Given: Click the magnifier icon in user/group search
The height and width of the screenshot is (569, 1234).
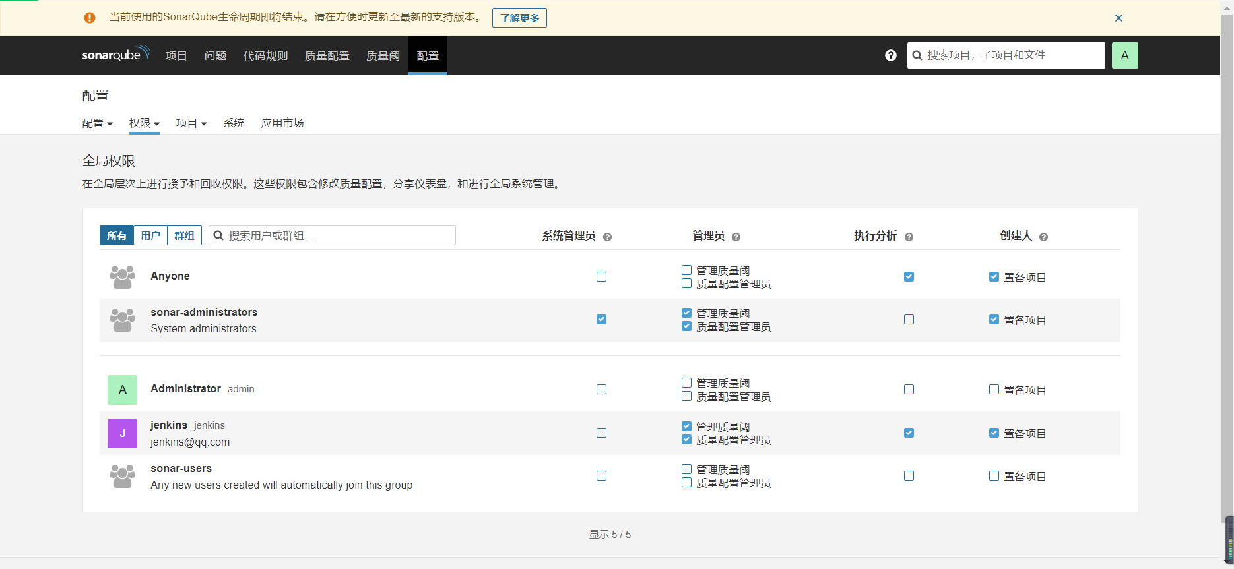Looking at the screenshot, I should (218, 235).
